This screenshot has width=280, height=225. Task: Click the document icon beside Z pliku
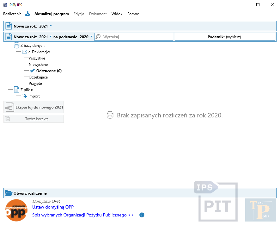(x=17, y=90)
